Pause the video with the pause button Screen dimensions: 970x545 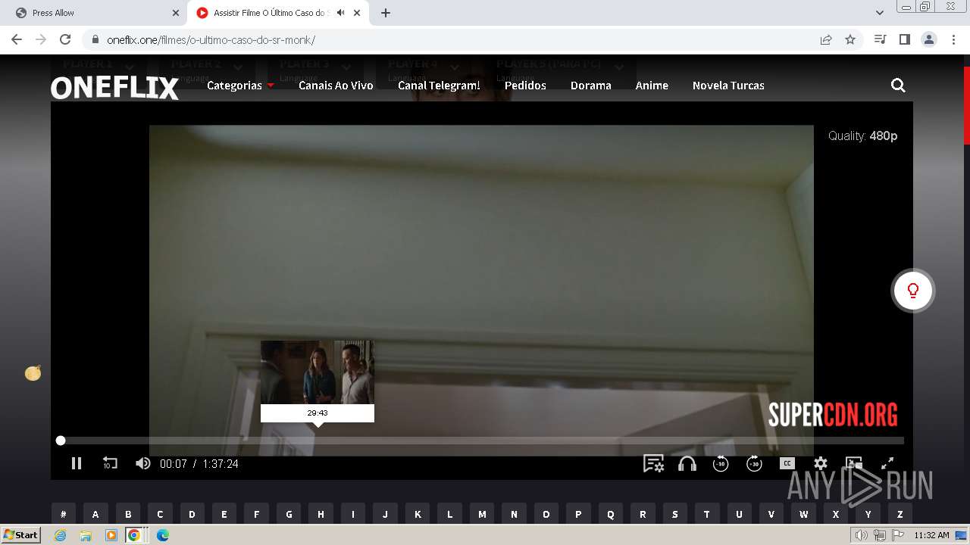pos(77,463)
